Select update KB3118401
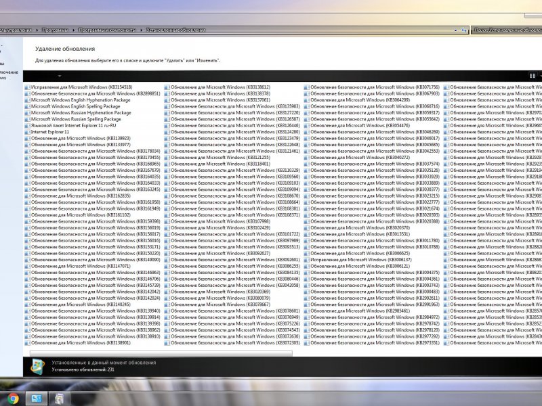The height and width of the screenshot is (406, 542). coord(217,164)
